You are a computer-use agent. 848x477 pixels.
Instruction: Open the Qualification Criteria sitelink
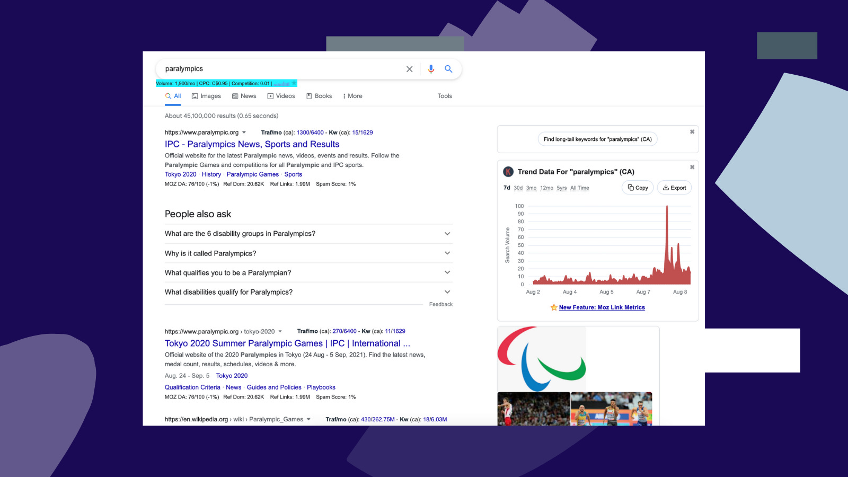point(192,387)
